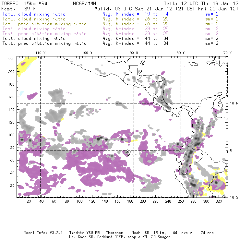The height and width of the screenshot is (240, 240).
Task: Click the '80 W' longitude label
Action: click(180, 53)
